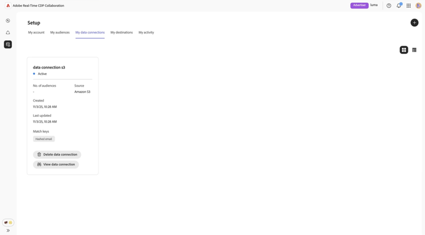This screenshot has width=425, height=235.
Task: Click the Created timestamp 11/3/25, 10:28 AM
Action: click(x=45, y=107)
